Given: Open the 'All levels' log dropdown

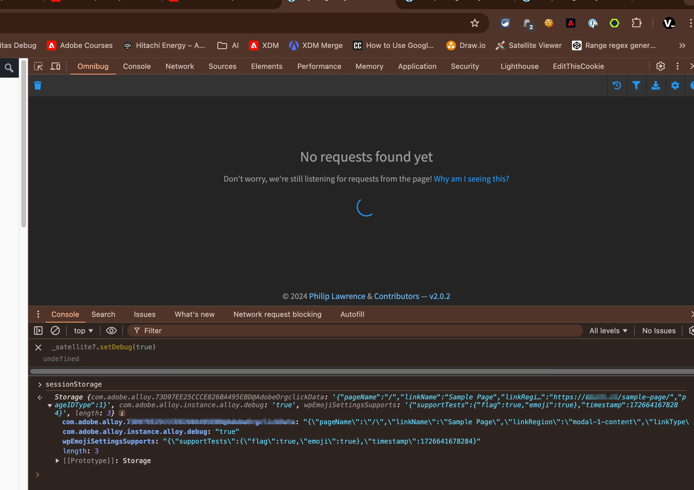Looking at the screenshot, I should 608,331.
